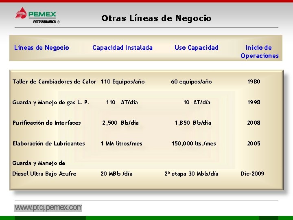Click the '60 equipos/año' cell
This screenshot has height=220, width=293.
click(191, 81)
